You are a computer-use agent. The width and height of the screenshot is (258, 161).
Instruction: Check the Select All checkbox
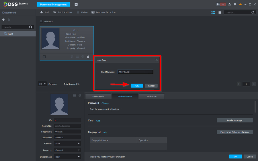click(41, 21)
